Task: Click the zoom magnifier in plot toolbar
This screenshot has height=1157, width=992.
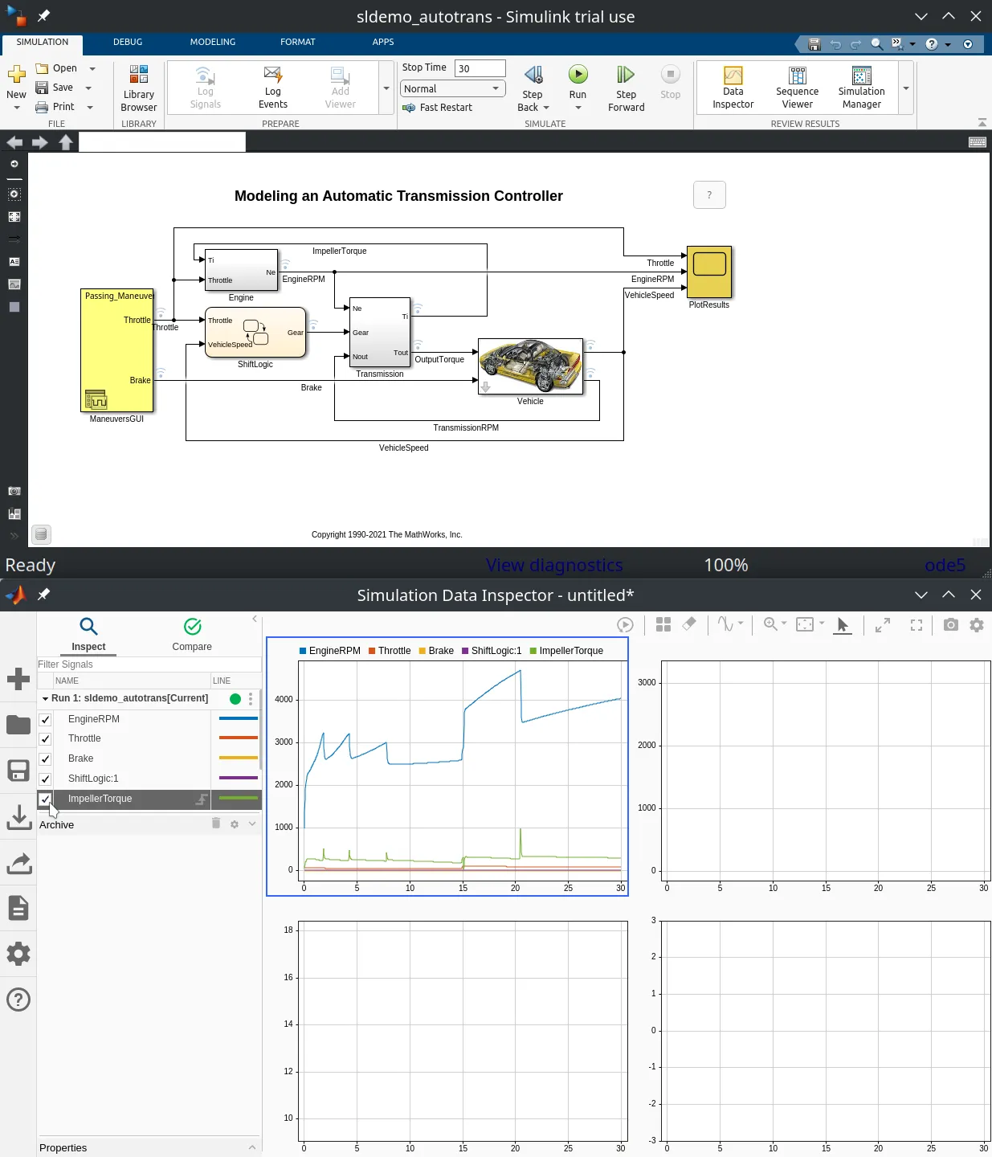Action: point(770,624)
